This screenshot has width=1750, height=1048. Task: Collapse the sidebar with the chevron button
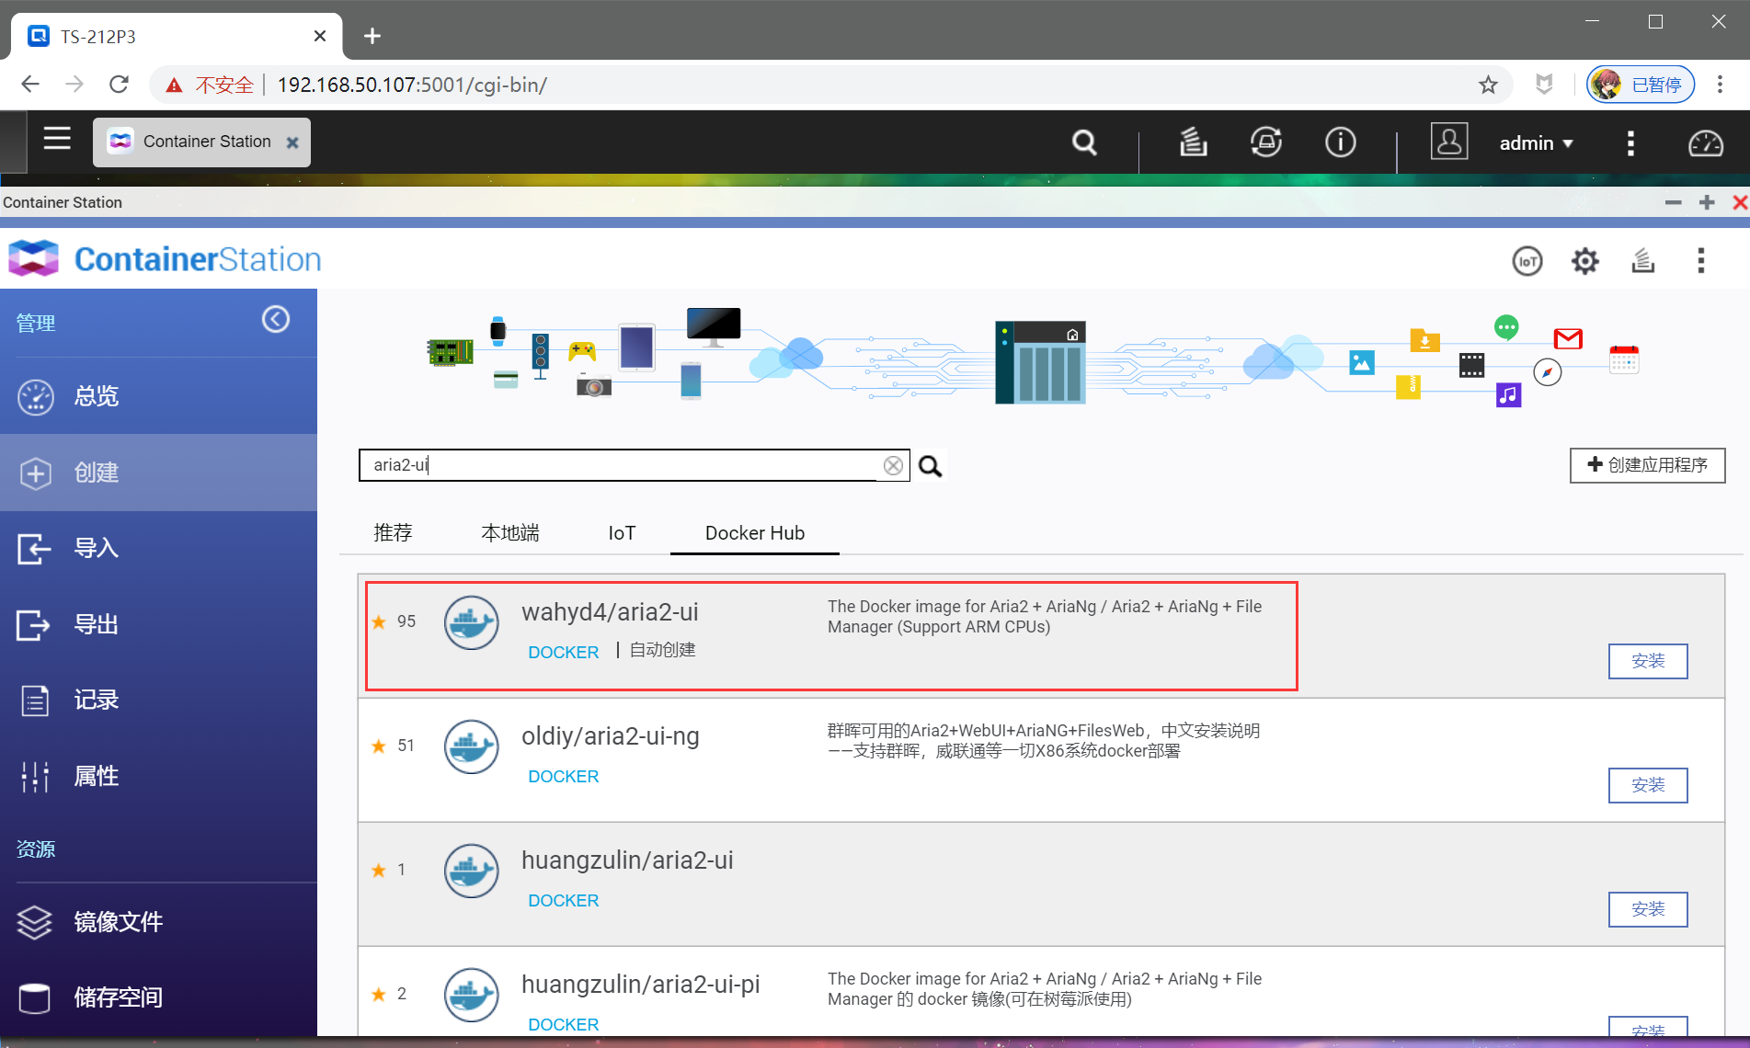(x=276, y=319)
